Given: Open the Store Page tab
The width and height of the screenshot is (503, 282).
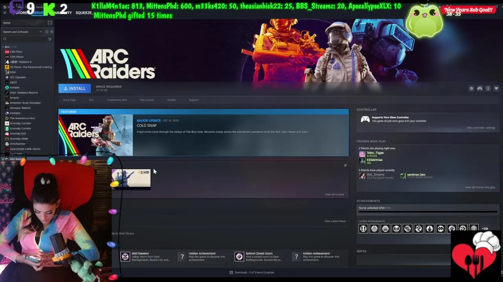Looking at the screenshot, I should pyautogui.click(x=69, y=100).
